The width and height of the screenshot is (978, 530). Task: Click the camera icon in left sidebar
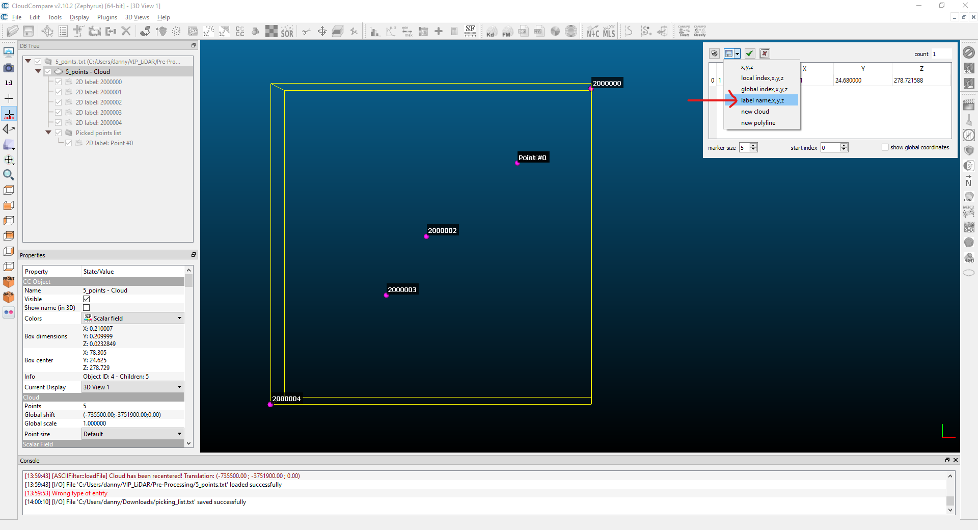pos(9,68)
